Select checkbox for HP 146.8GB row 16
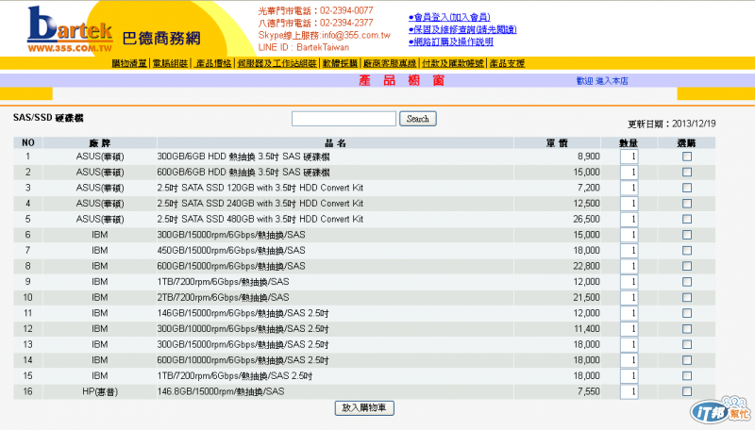The width and height of the screenshot is (755, 430). pyautogui.click(x=687, y=391)
